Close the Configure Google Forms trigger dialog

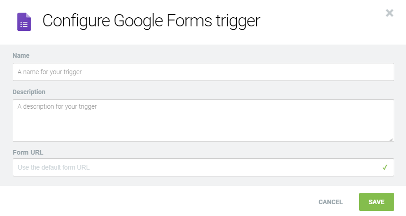390,13
